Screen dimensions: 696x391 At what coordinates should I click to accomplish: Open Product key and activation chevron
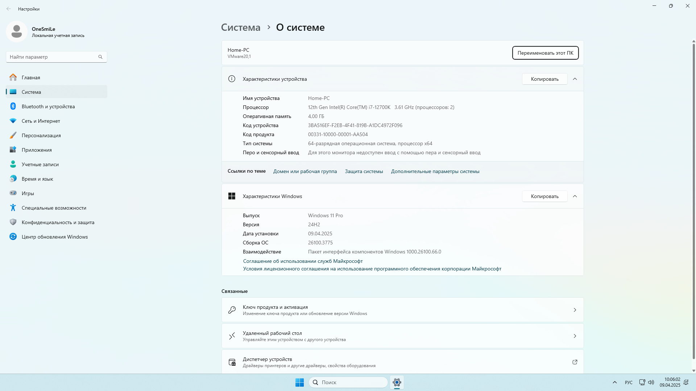pos(575,310)
